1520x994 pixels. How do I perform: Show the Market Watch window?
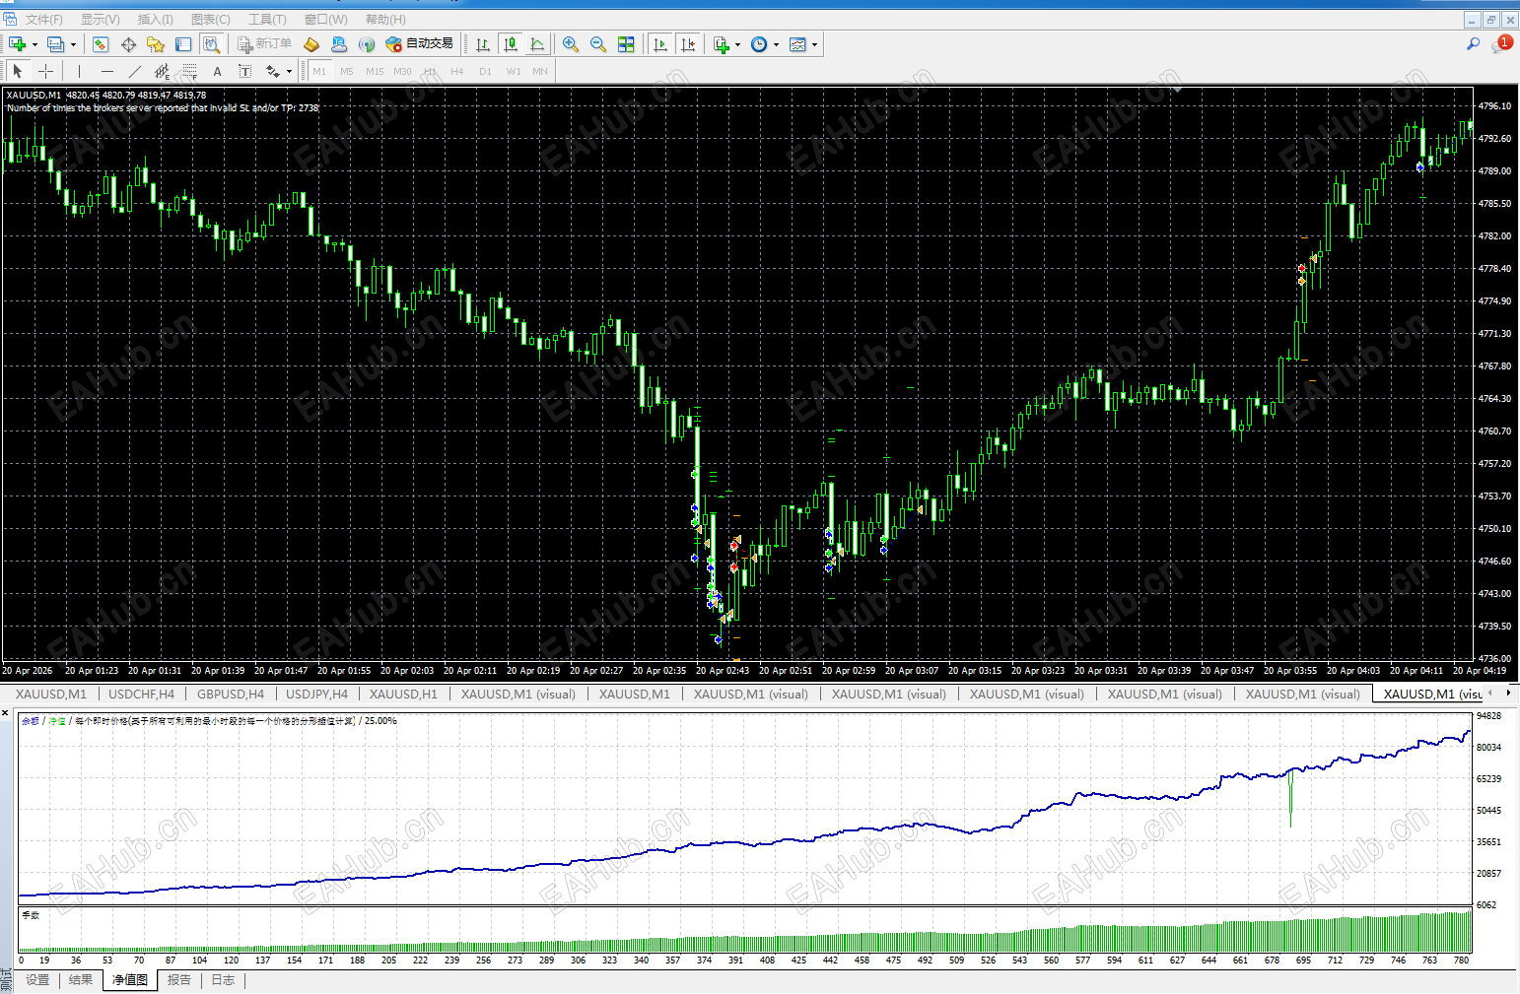tap(101, 44)
